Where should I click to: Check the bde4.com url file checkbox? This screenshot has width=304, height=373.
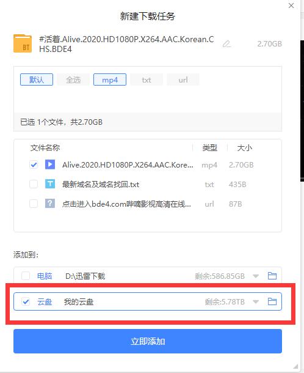click(x=34, y=204)
